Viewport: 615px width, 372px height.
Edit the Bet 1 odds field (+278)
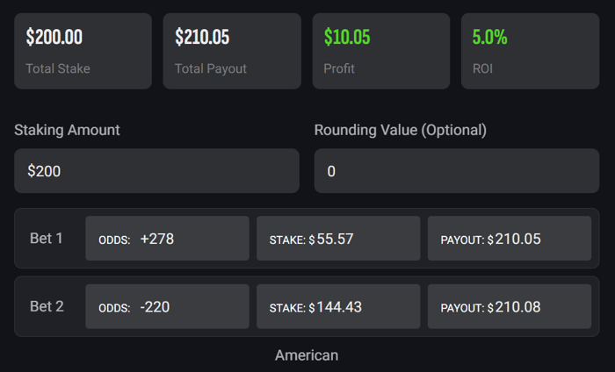click(x=167, y=239)
